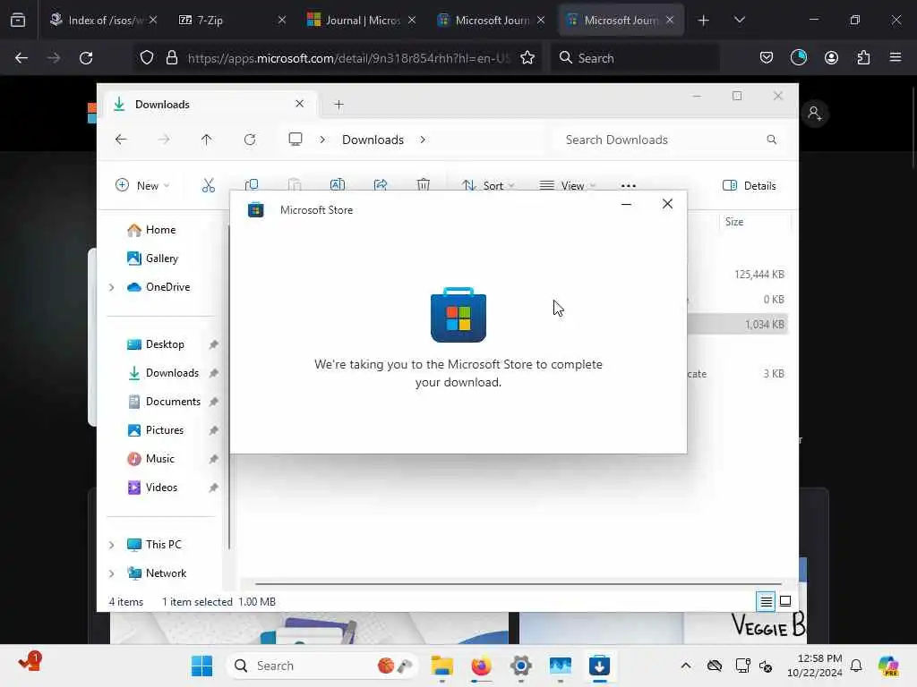Open the New dropdown in File Explorer
The image size is (917, 687).
pos(142,186)
